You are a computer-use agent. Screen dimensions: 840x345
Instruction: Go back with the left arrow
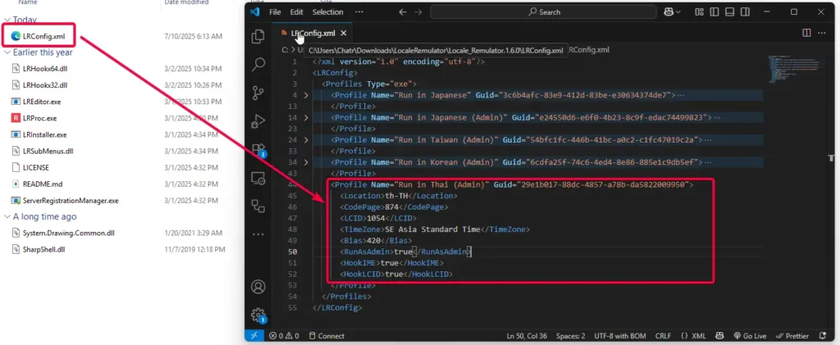(x=403, y=11)
